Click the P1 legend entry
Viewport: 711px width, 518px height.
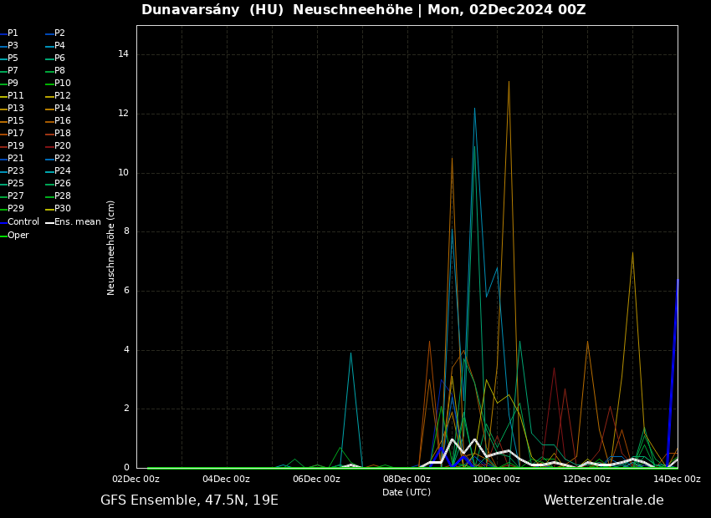(13, 33)
